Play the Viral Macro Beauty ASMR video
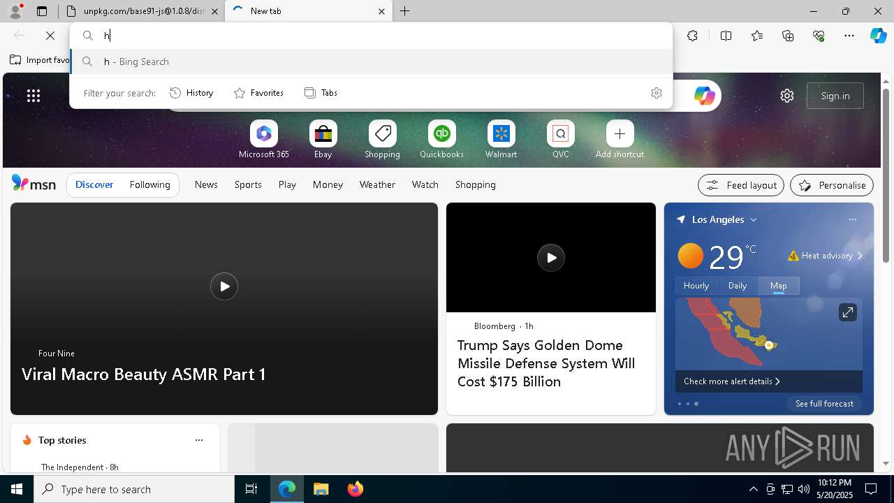 224,286
